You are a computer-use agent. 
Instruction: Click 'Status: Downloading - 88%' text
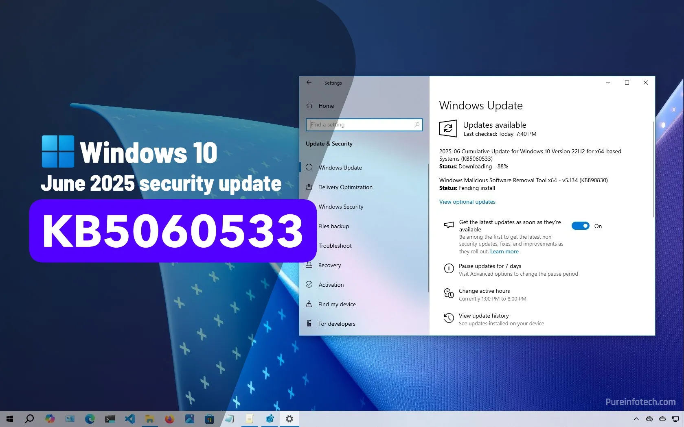point(474,166)
